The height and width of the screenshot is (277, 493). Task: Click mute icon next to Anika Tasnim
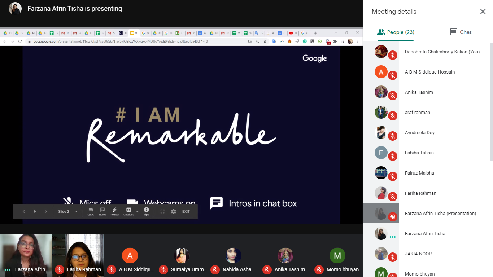[393, 95]
